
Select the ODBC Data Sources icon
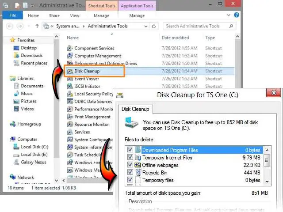point(70,102)
